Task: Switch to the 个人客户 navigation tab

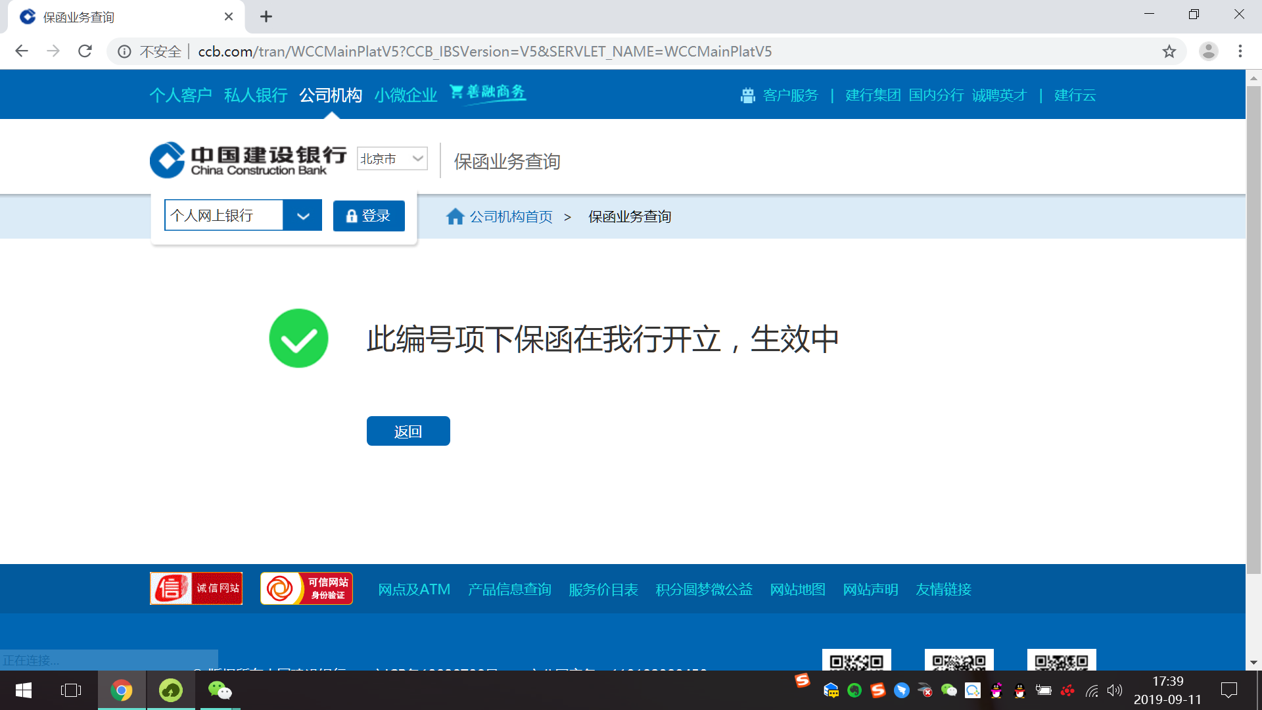Action: [180, 95]
